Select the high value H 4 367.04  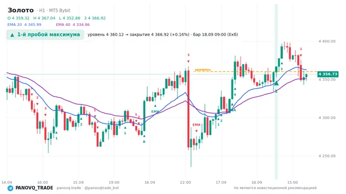pos(44,18)
